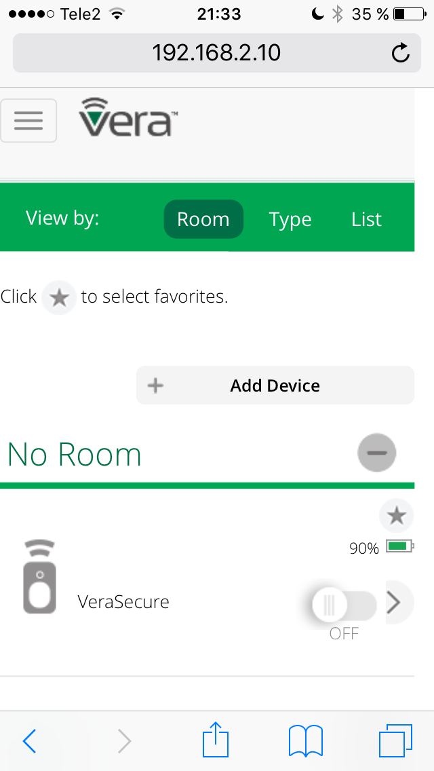The height and width of the screenshot is (771, 434).
Task: Click the VeraSecure device name
Action: pyautogui.click(x=123, y=602)
